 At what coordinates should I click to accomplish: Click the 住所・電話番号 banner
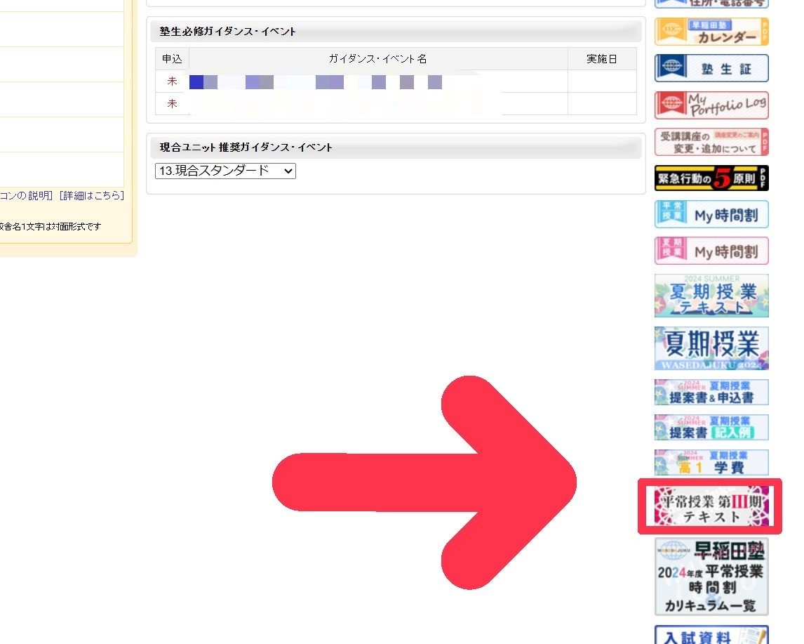click(x=711, y=4)
